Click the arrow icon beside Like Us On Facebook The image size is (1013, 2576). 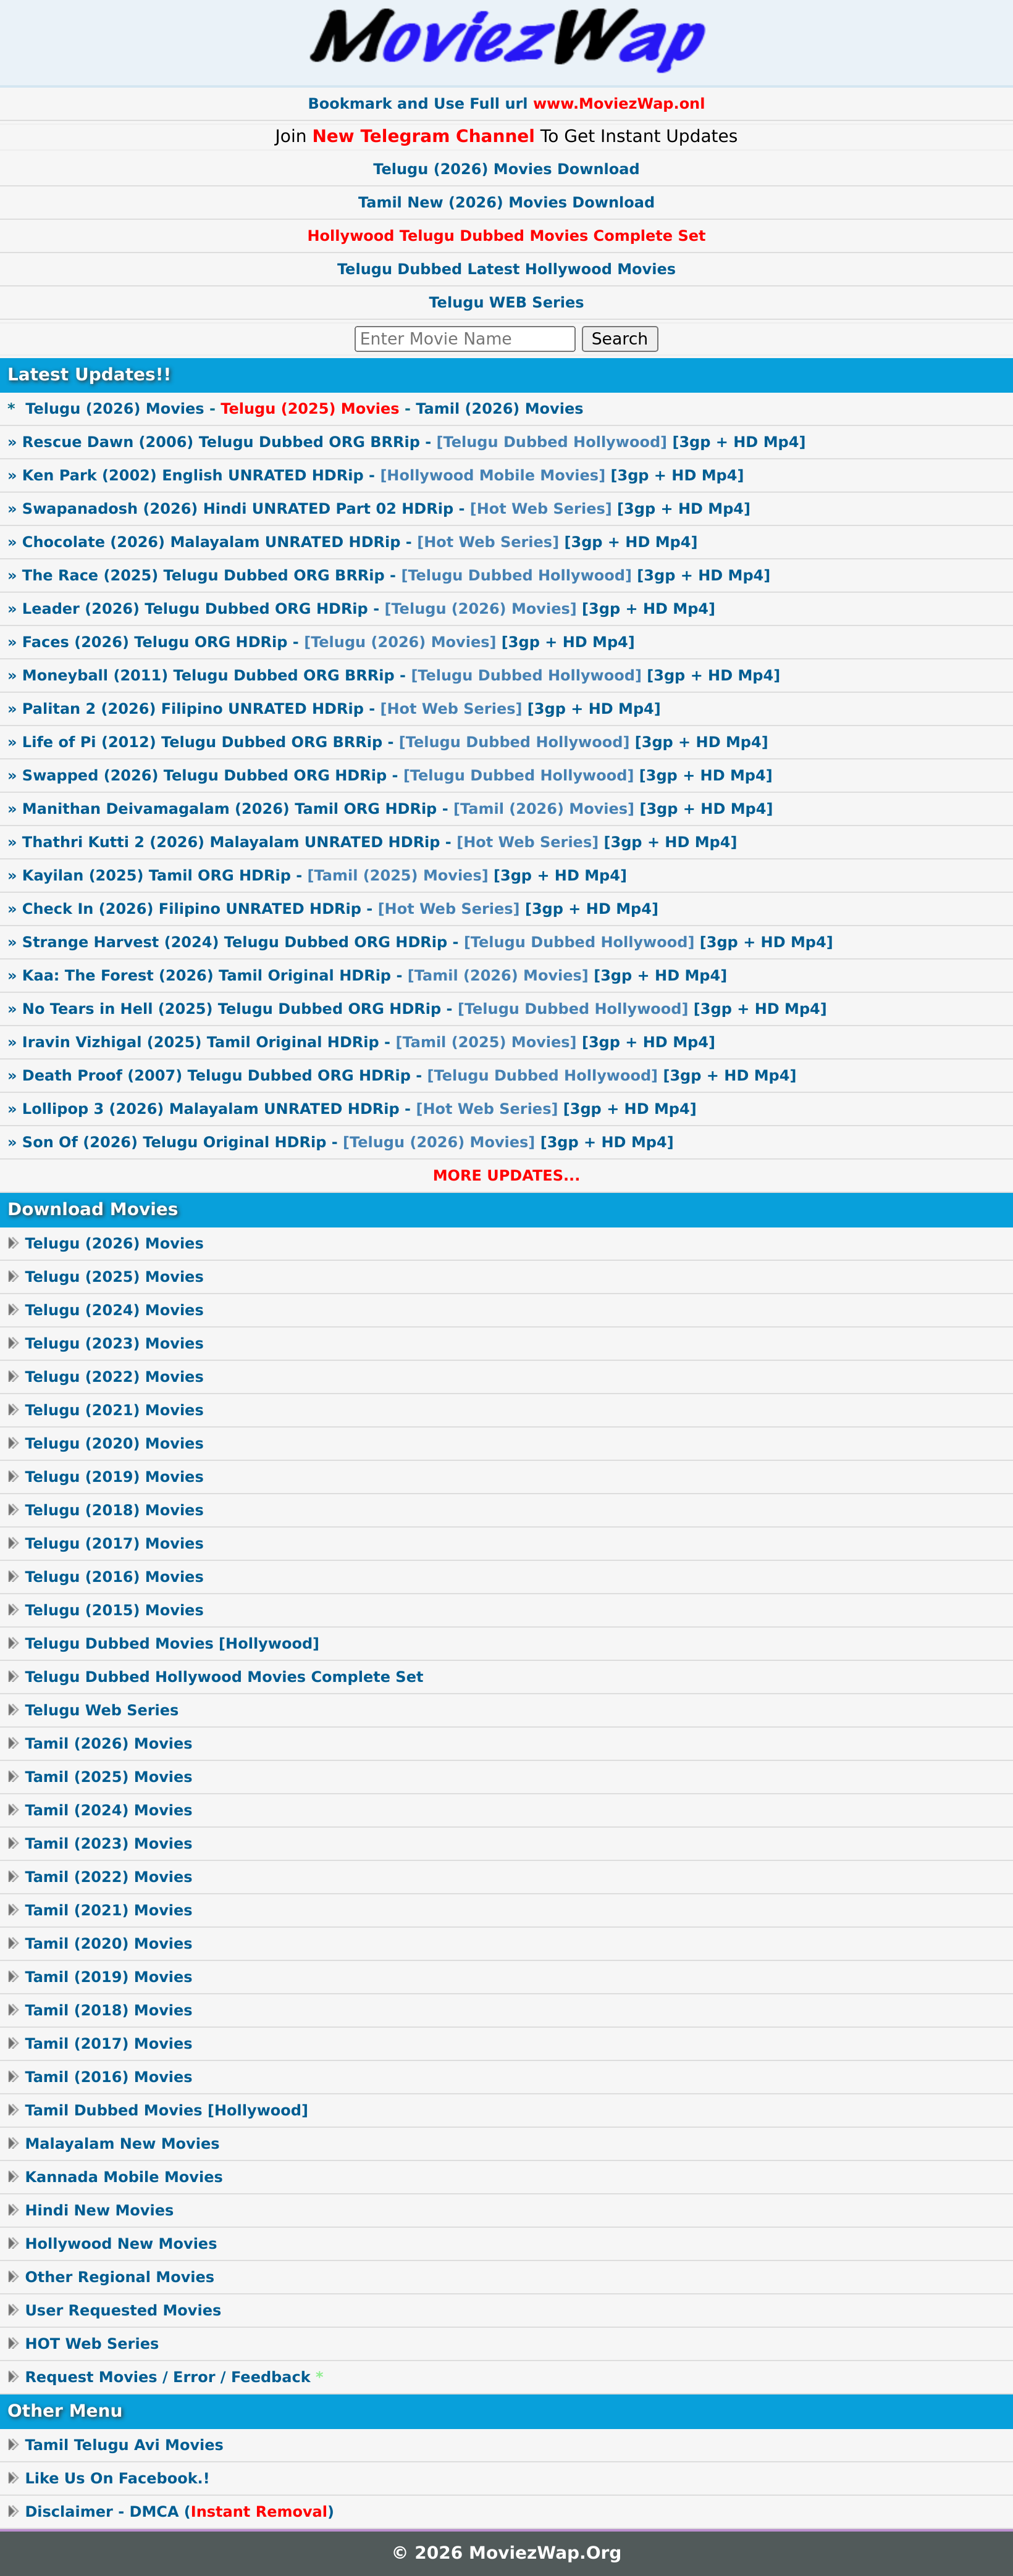click(x=13, y=2478)
